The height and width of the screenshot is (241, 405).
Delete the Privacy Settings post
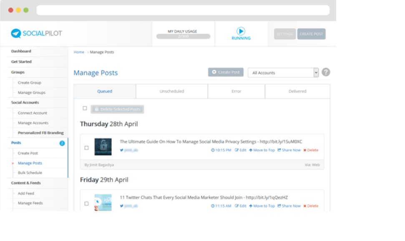pos(311,150)
